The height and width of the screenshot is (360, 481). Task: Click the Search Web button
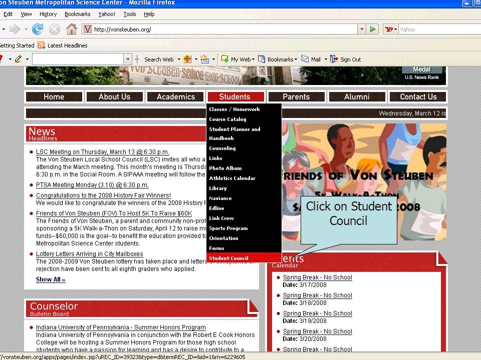(x=159, y=59)
